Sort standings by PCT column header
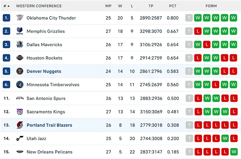241x159 pixels. 173,6
